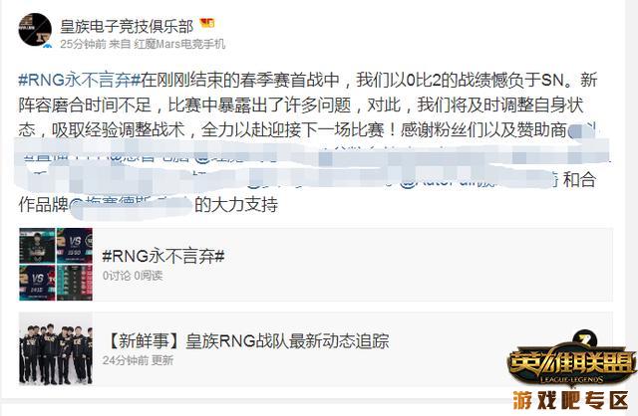638x416 pixels.
Task: Click the 游戏吧专区 watermark text
Action: click(571, 400)
